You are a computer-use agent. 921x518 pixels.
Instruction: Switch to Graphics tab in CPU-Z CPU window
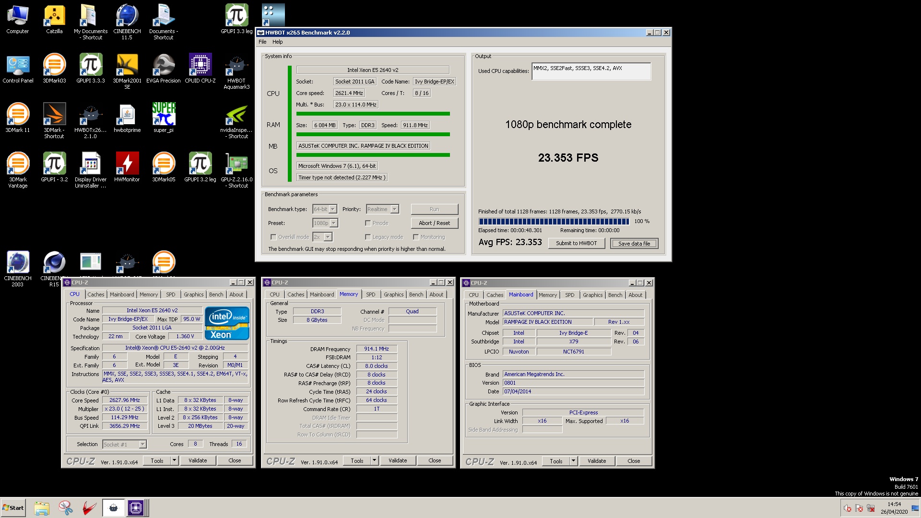(x=193, y=294)
